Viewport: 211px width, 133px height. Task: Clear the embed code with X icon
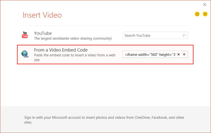coord(178,54)
